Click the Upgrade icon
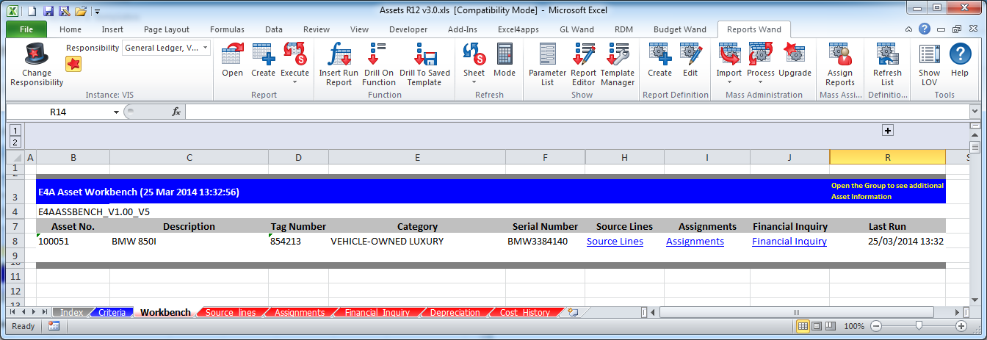The height and width of the screenshot is (340, 987). (795, 54)
